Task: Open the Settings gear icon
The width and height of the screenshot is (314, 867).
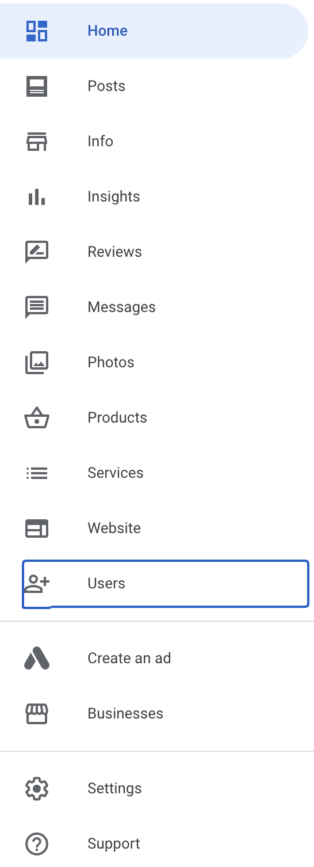Action: 37,788
